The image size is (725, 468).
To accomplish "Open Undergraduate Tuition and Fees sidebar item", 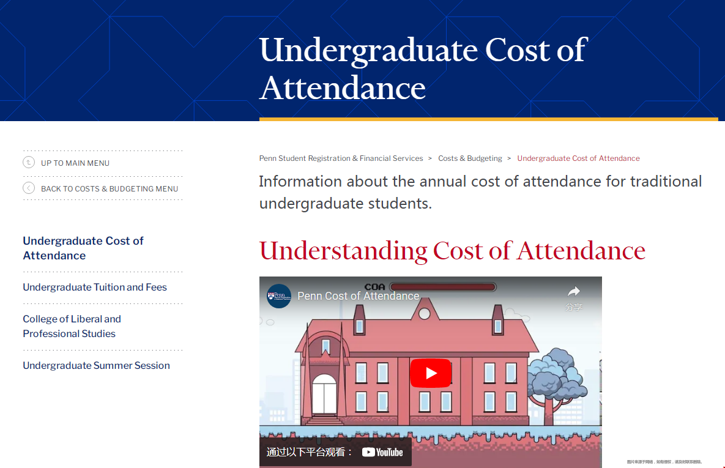I will pos(95,287).
